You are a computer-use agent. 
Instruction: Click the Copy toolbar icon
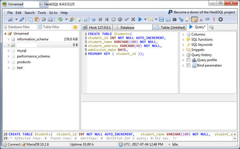point(30,20)
